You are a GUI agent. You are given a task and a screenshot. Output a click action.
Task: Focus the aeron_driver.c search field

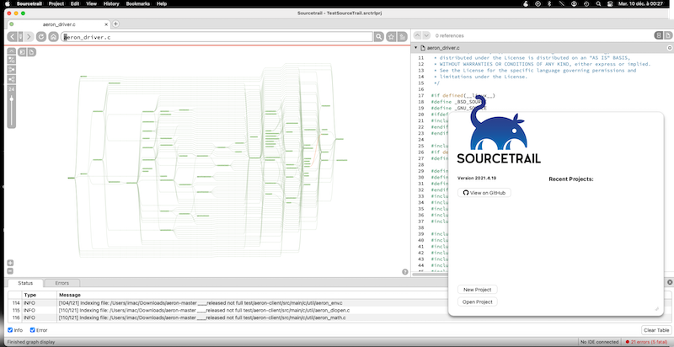click(217, 37)
